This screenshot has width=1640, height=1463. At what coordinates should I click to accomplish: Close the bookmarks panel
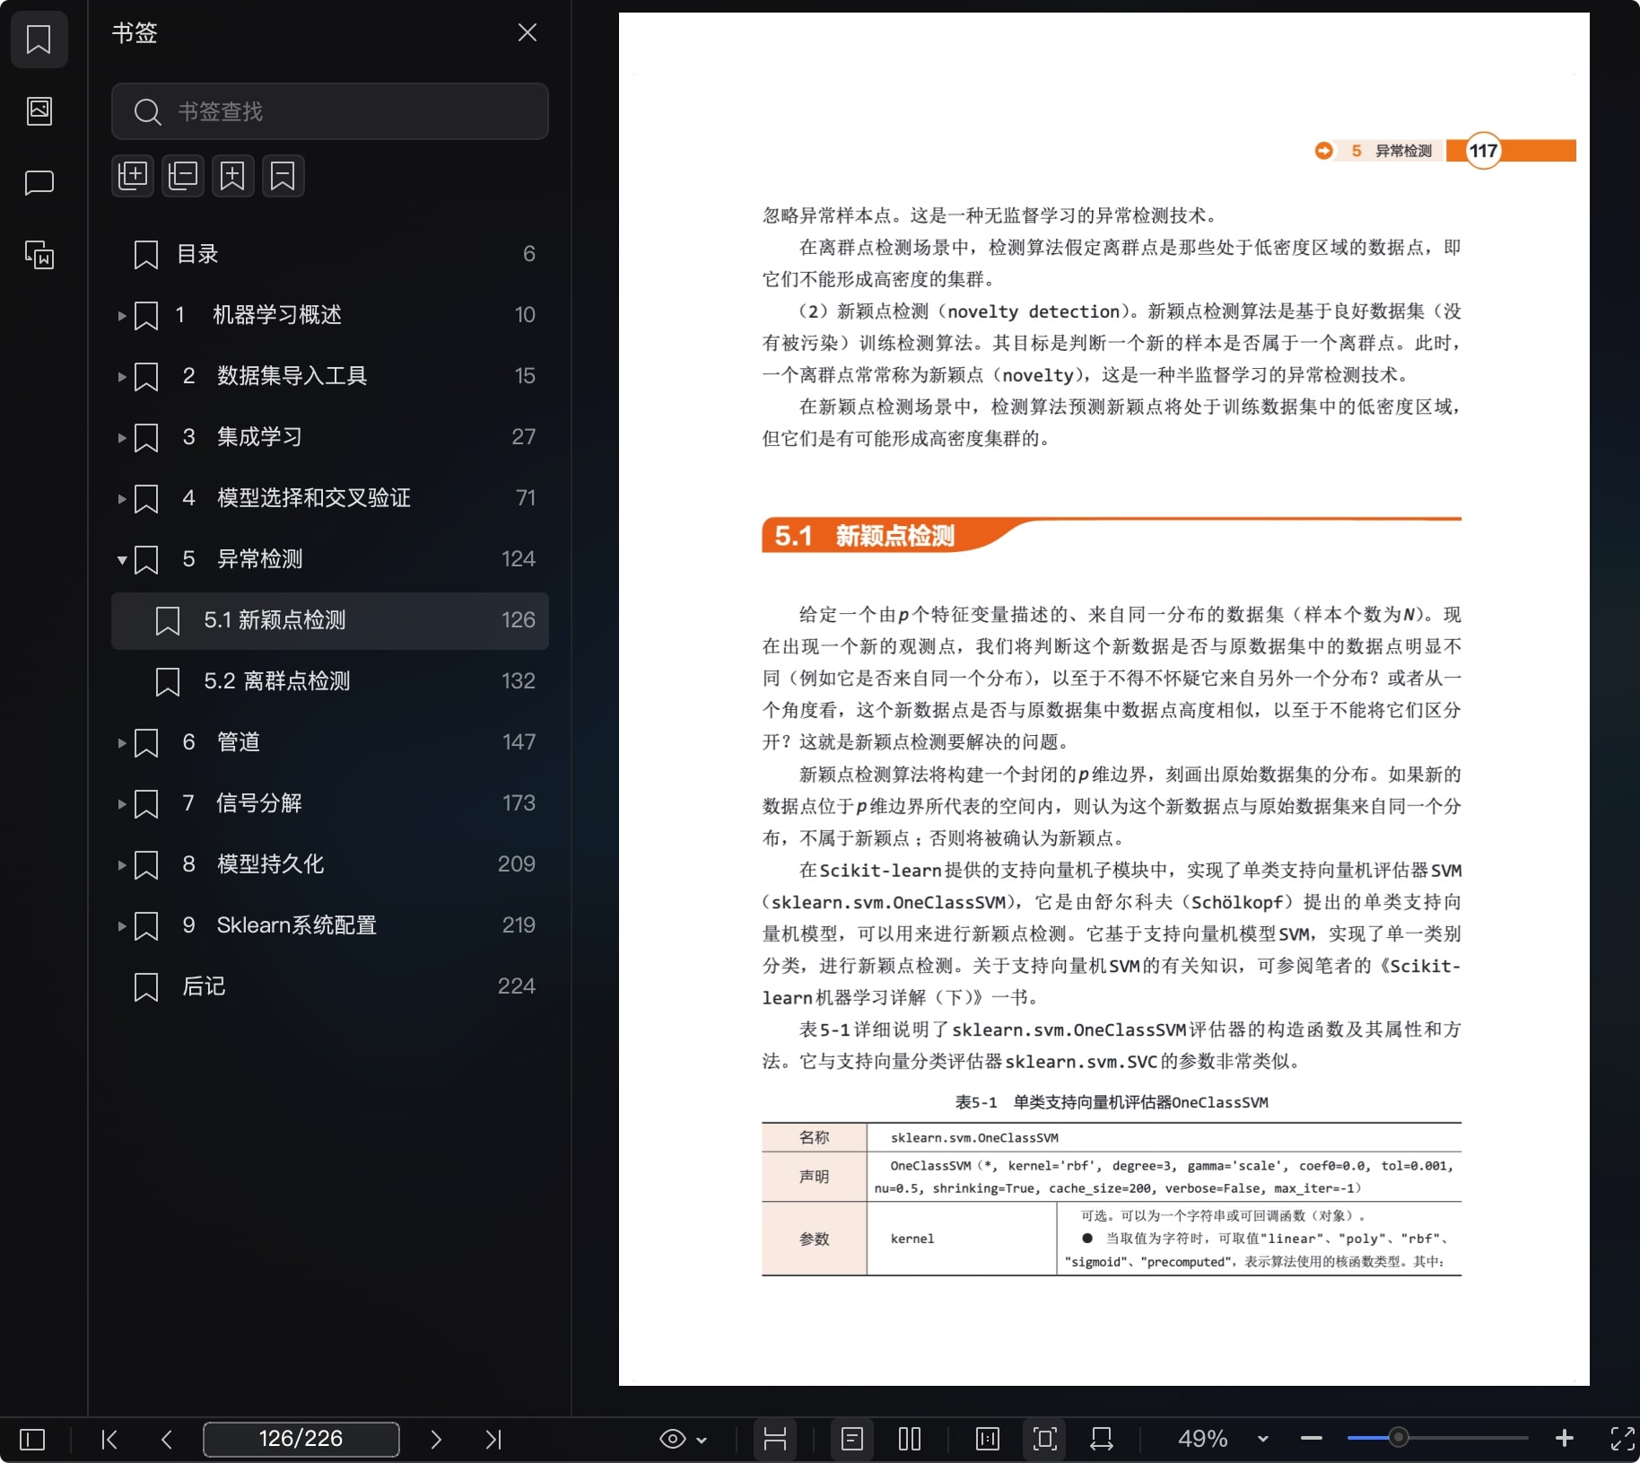tap(528, 33)
